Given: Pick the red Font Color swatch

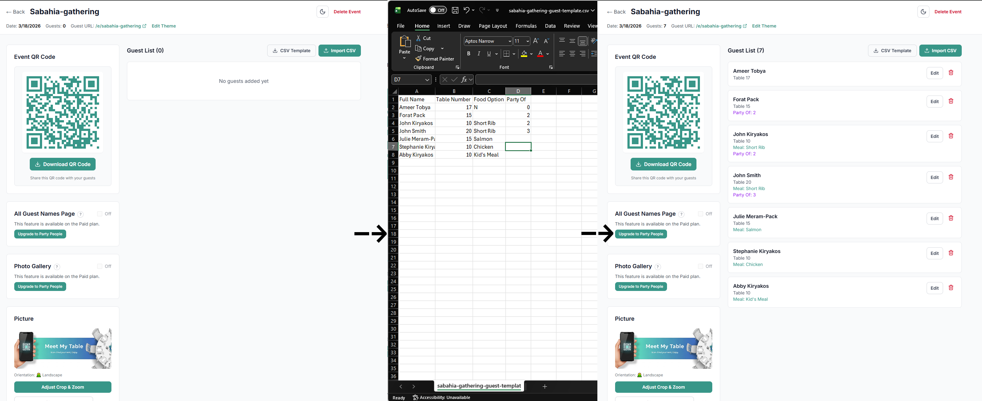Looking at the screenshot, I should (x=541, y=54).
